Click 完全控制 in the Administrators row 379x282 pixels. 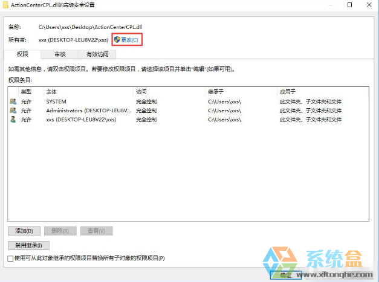click(146, 111)
